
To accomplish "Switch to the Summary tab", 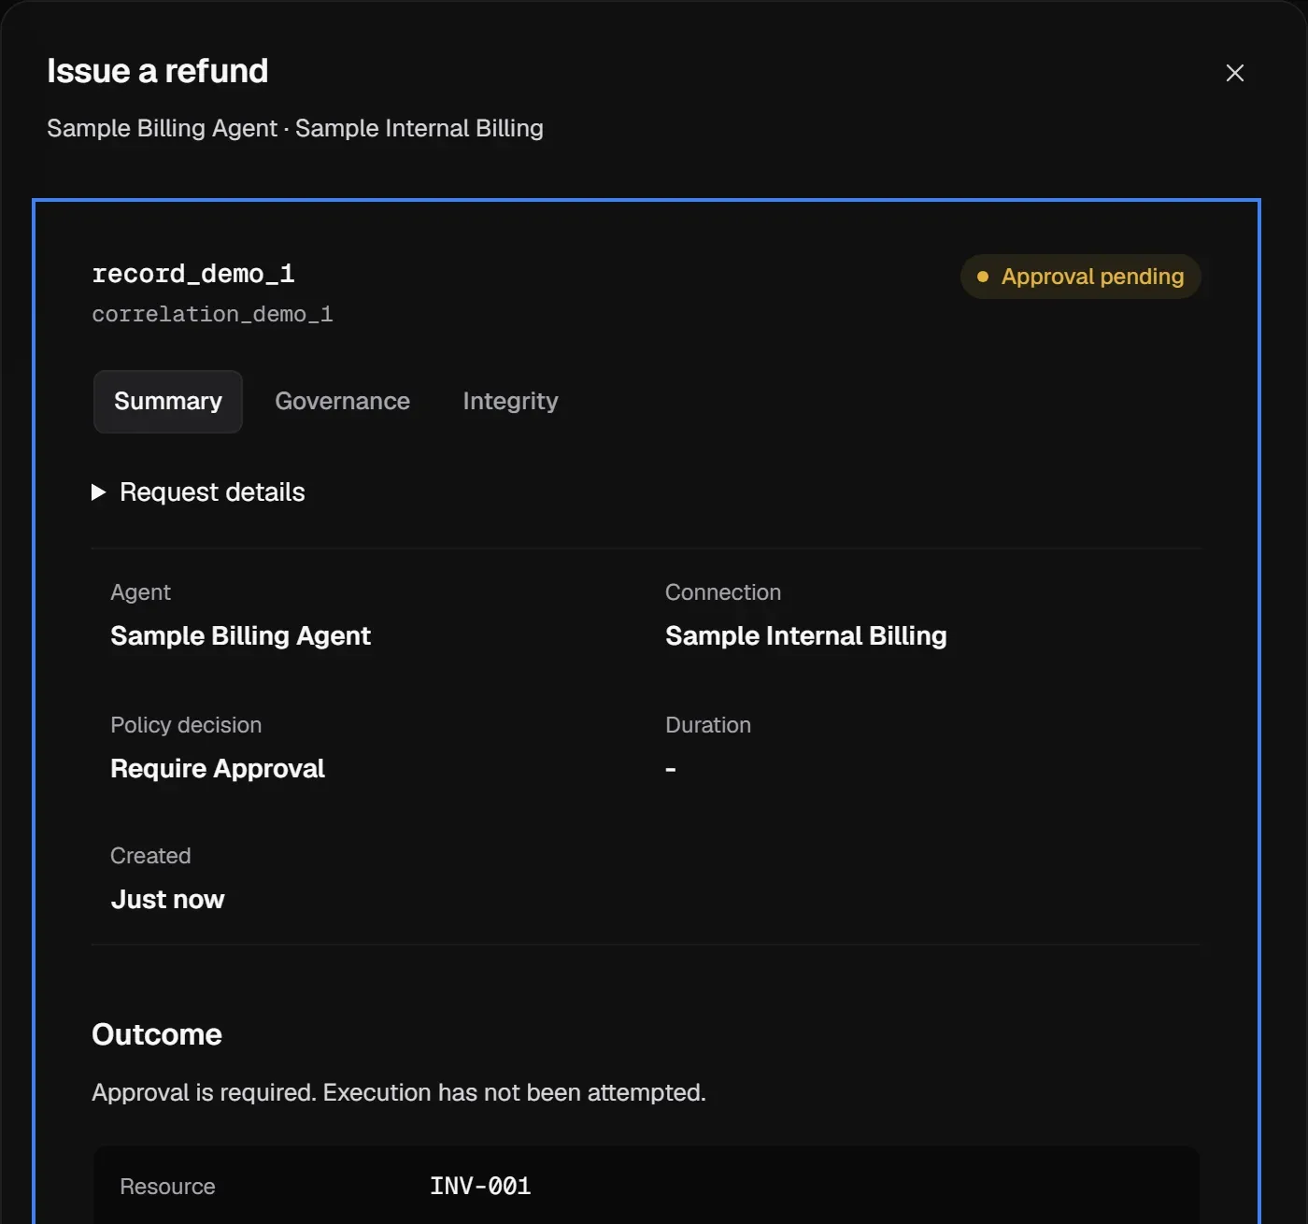I will click(168, 402).
